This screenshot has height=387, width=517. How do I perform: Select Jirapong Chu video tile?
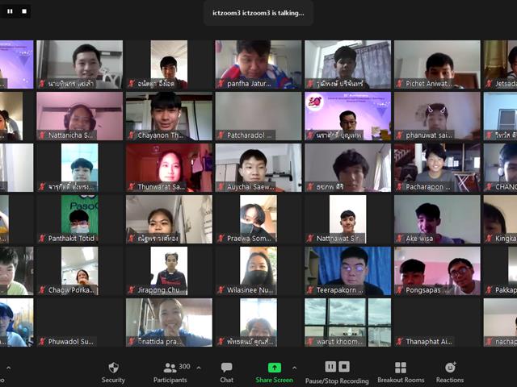(x=169, y=271)
